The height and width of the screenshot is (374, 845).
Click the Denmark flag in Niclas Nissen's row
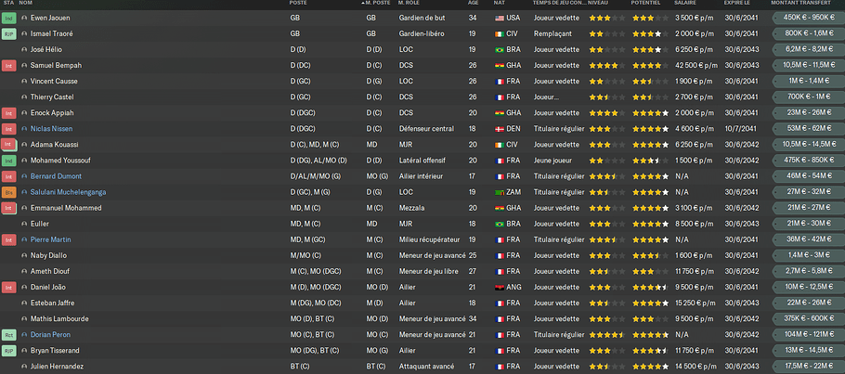coord(500,129)
